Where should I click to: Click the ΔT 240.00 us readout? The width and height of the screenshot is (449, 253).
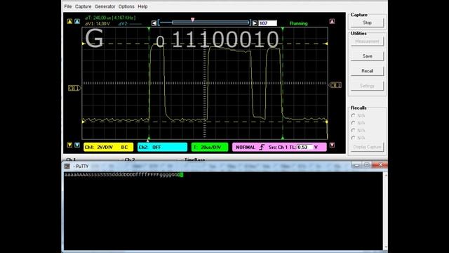click(110, 18)
